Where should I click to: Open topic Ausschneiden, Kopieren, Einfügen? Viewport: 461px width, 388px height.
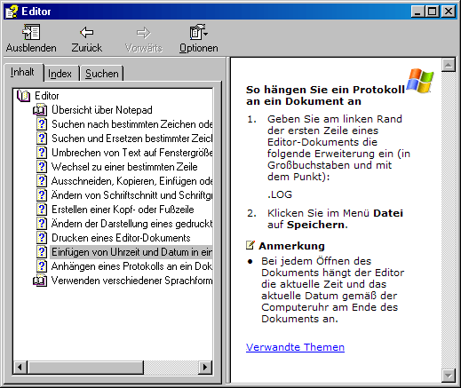pos(131,181)
